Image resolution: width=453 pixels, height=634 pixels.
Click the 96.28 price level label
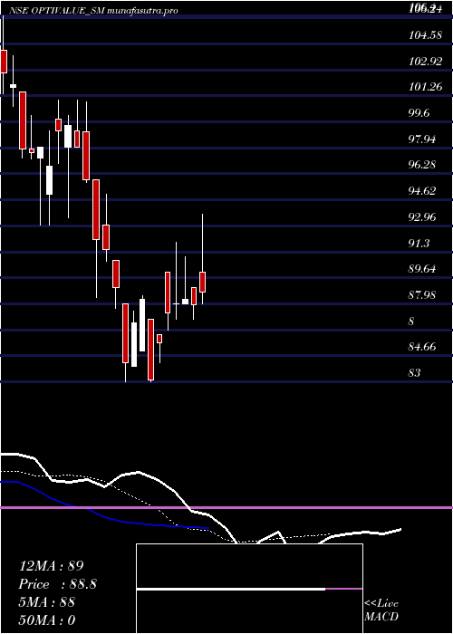click(x=422, y=165)
